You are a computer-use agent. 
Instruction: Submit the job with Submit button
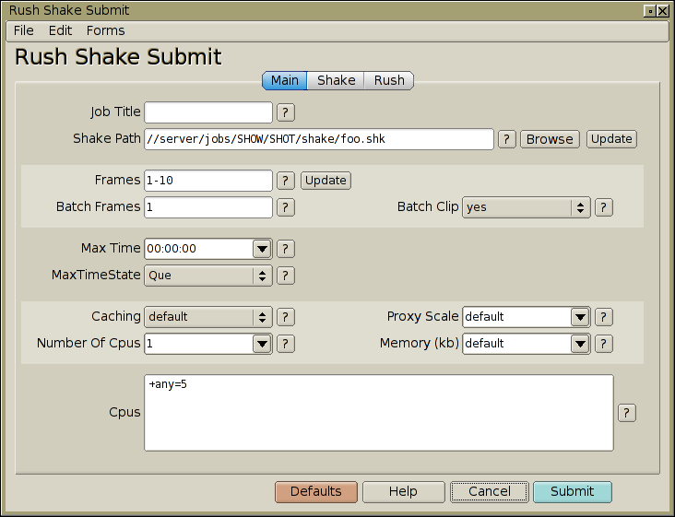(x=572, y=491)
